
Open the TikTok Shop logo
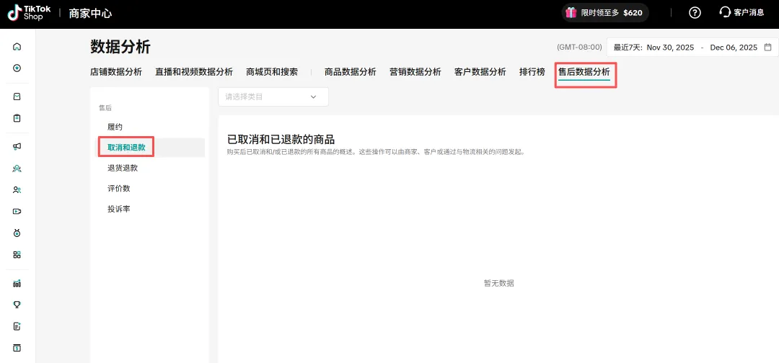click(x=30, y=13)
